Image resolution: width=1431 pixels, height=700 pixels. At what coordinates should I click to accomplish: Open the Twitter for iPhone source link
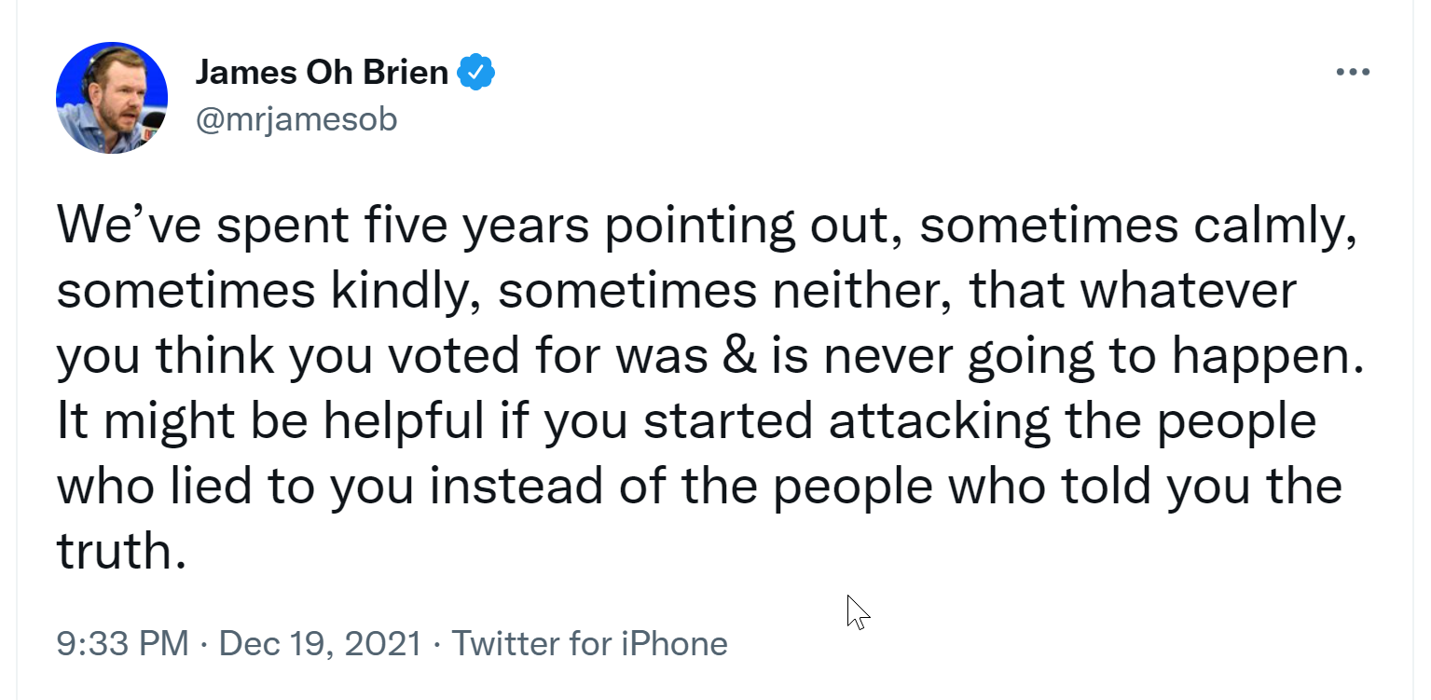[x=589, y=644]
